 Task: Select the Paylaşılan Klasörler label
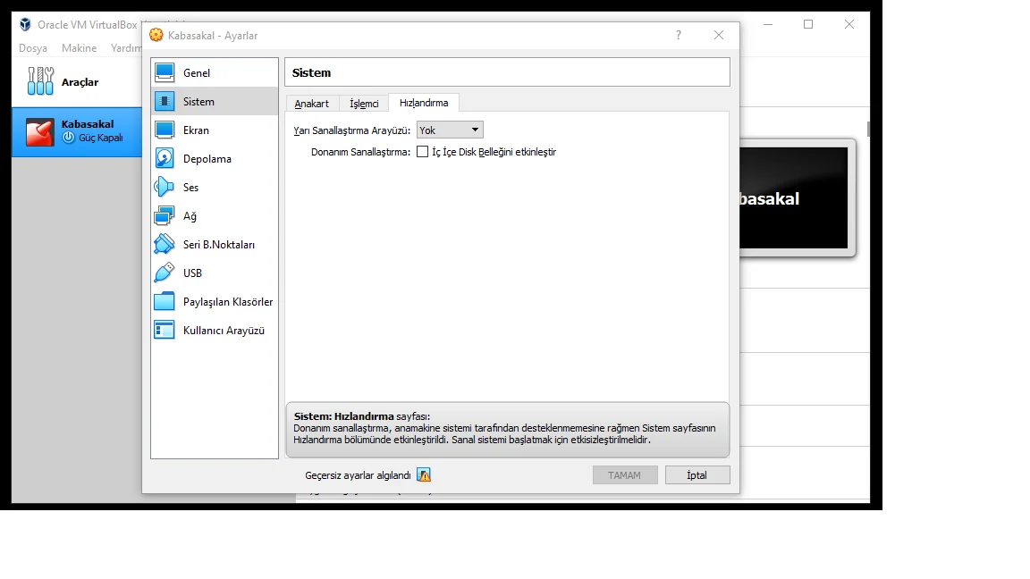click(228, 302)
